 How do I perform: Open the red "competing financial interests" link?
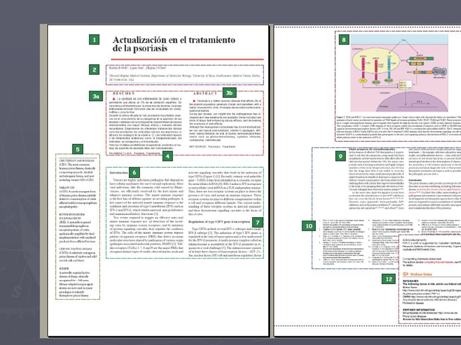pos(438,262)
